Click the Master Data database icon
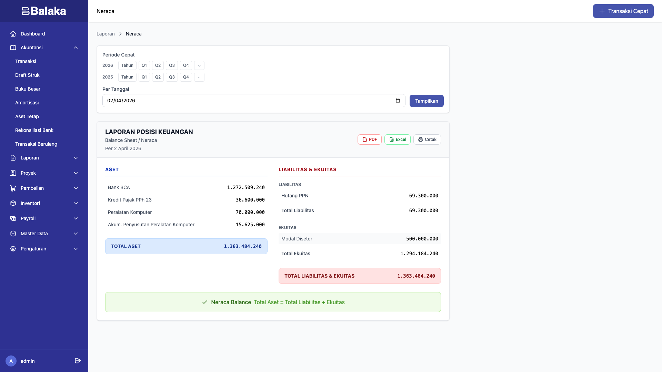The image size is (662, 372). pos(13,234)
